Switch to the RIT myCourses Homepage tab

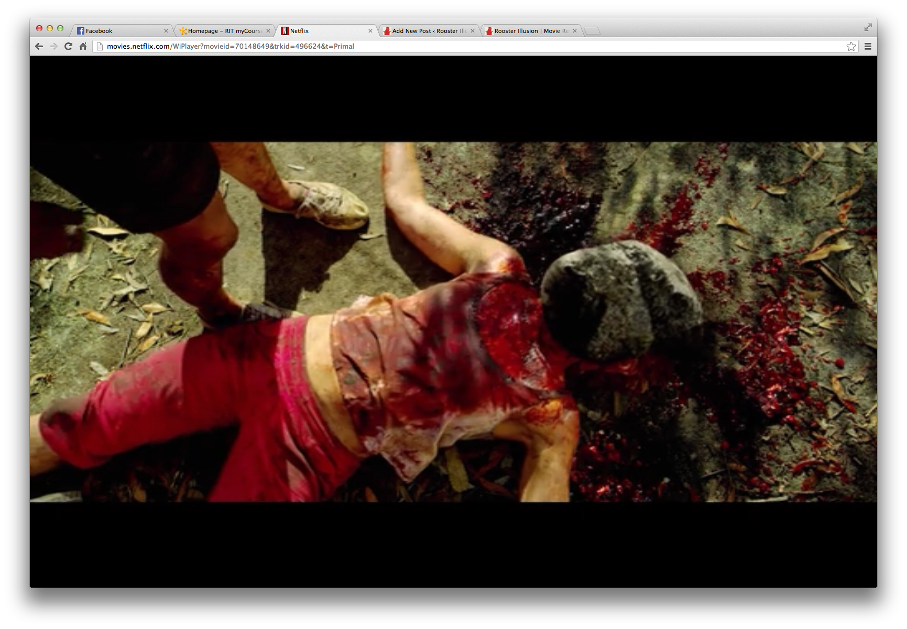(x=223, y=31)
